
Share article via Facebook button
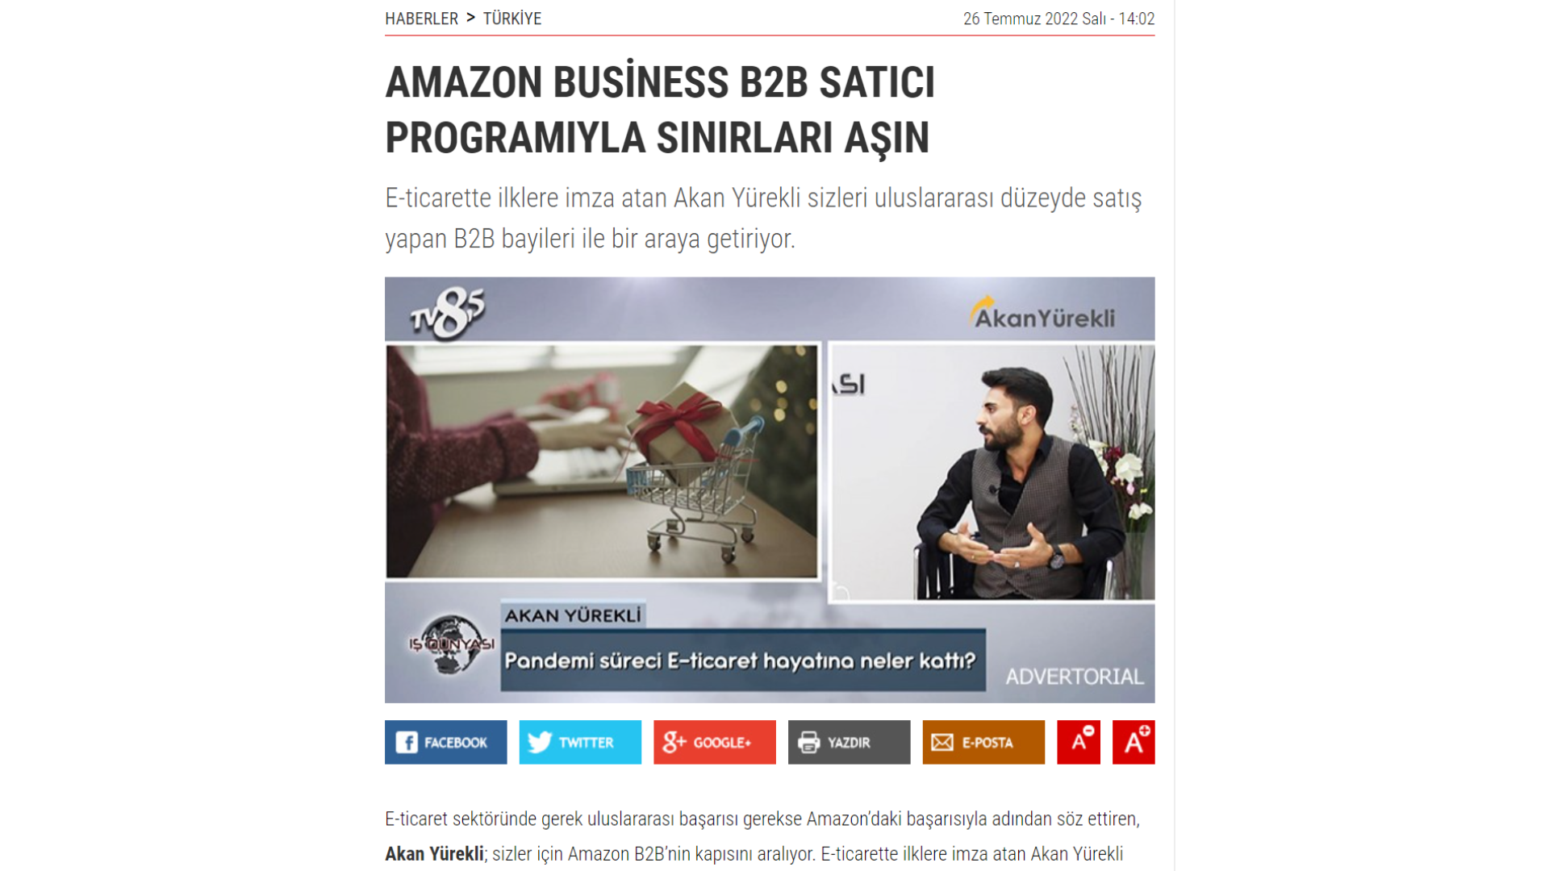(445, 742)
